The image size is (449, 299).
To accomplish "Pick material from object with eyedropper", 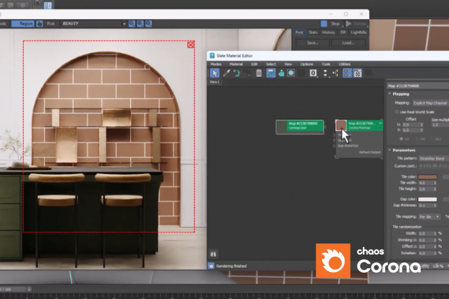I will (x=226, y=73).
